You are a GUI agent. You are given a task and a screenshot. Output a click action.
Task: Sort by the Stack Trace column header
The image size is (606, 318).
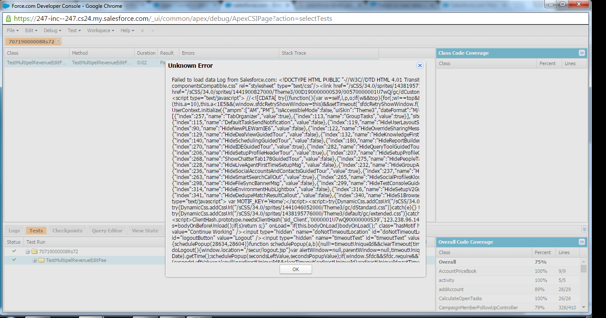click(329, 53)
